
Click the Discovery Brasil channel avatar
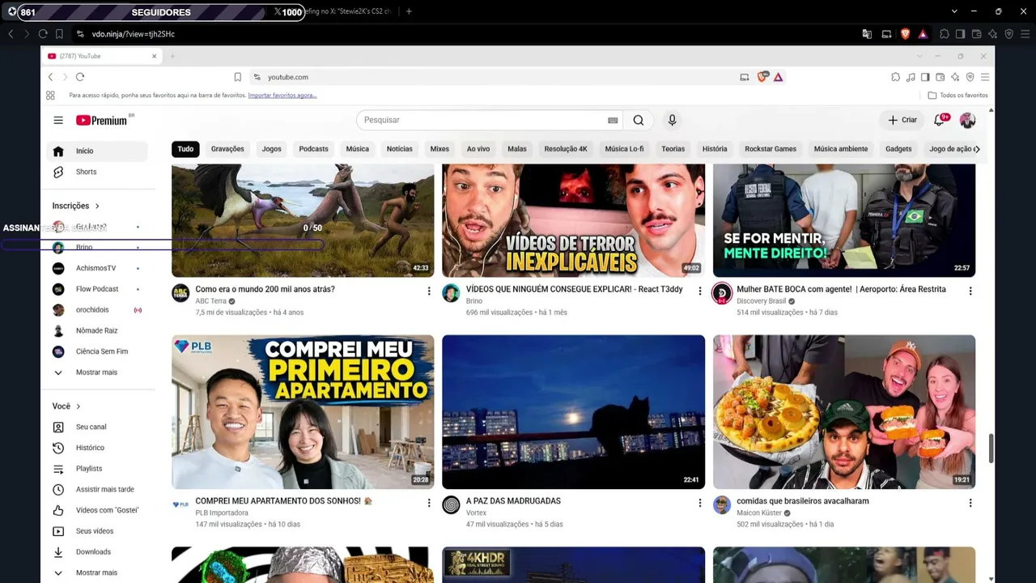tap(722, 293)
